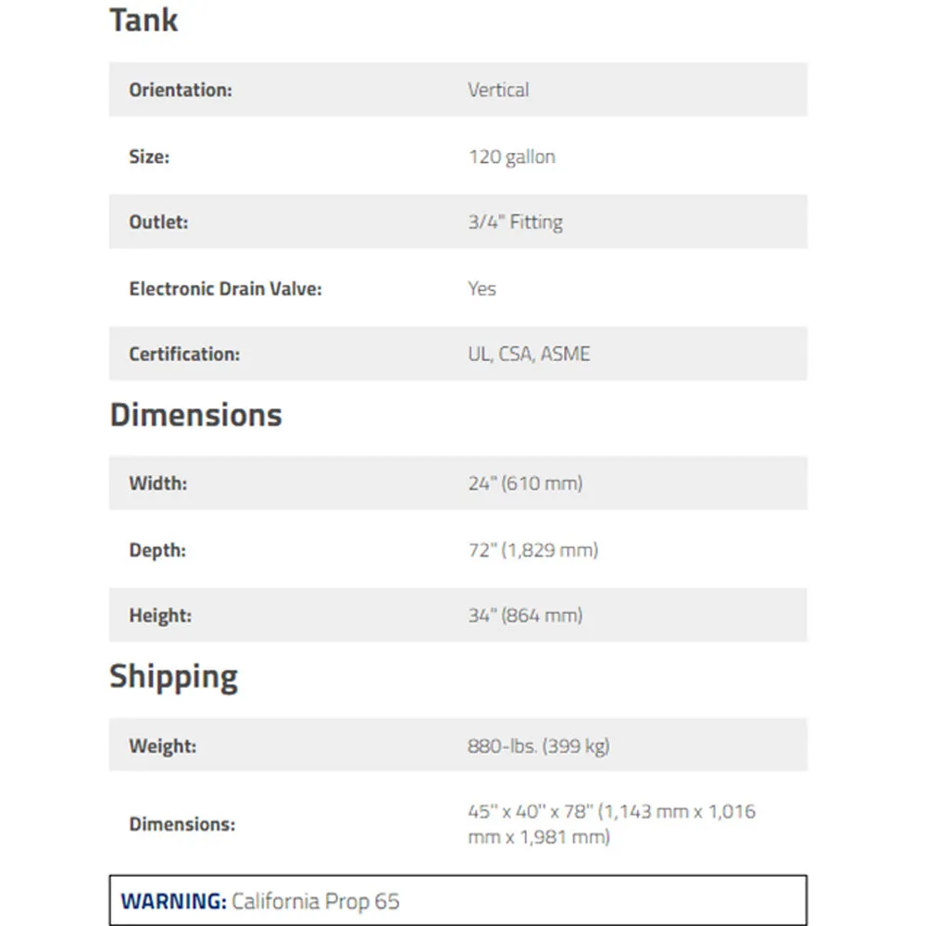Screen dimensions: 926x926
Task: Click the UL, CSA, ASME certification text
Action: [529, 354]
